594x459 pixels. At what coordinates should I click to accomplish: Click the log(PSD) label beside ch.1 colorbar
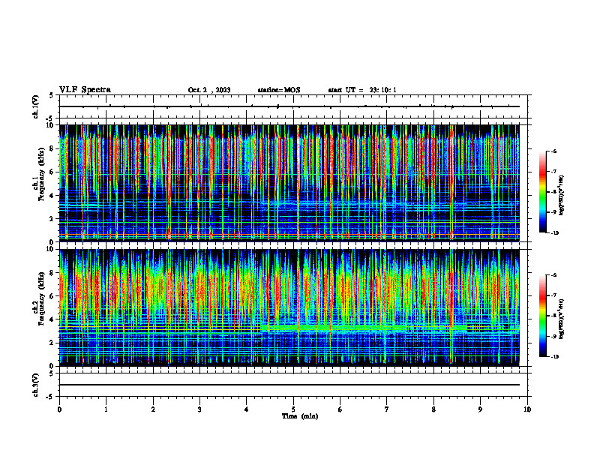point(562,196)
